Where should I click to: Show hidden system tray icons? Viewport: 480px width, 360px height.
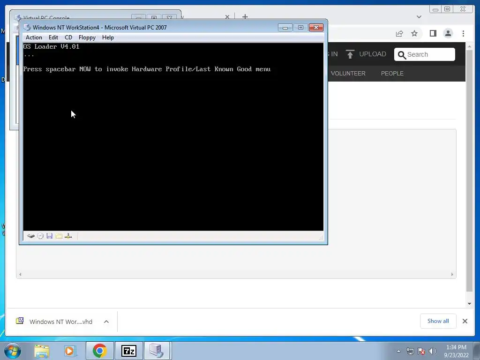pyautogui.click(x=398, y=351)
